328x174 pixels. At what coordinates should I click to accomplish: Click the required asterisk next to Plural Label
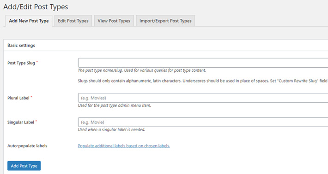click(x=31, y=97)
